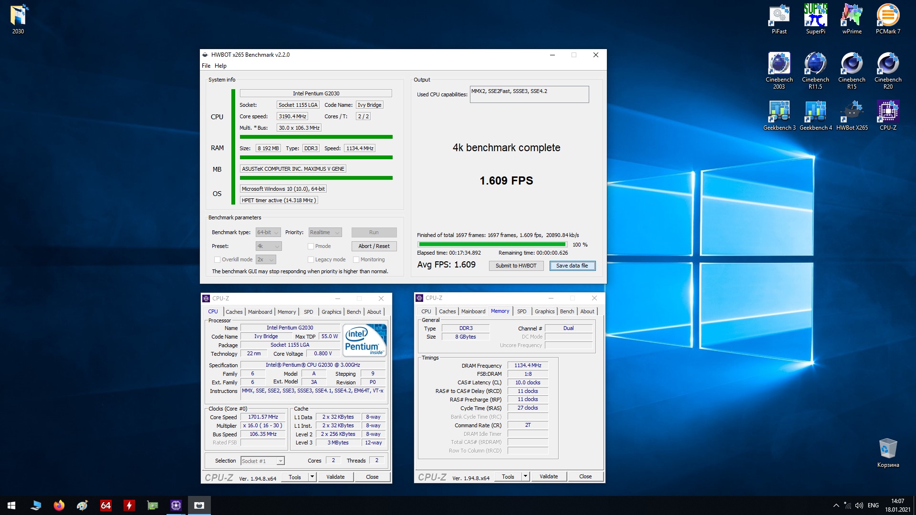This screenshot has width=916, height=515.
Task: Open Geekbench 3 desktop shortcut
Action: (779, 115)
